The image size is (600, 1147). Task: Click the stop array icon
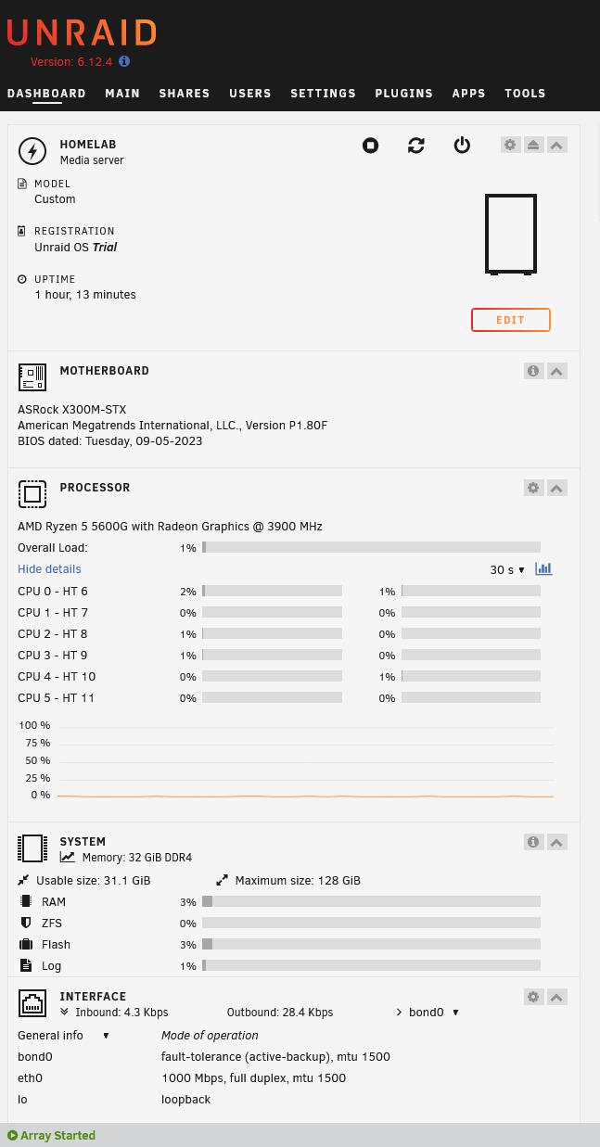tap(370, 146)
